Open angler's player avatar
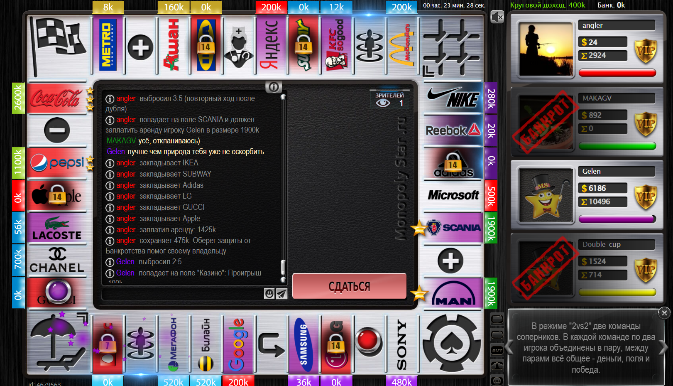This screenshot has width=673, height=386. 546,49
